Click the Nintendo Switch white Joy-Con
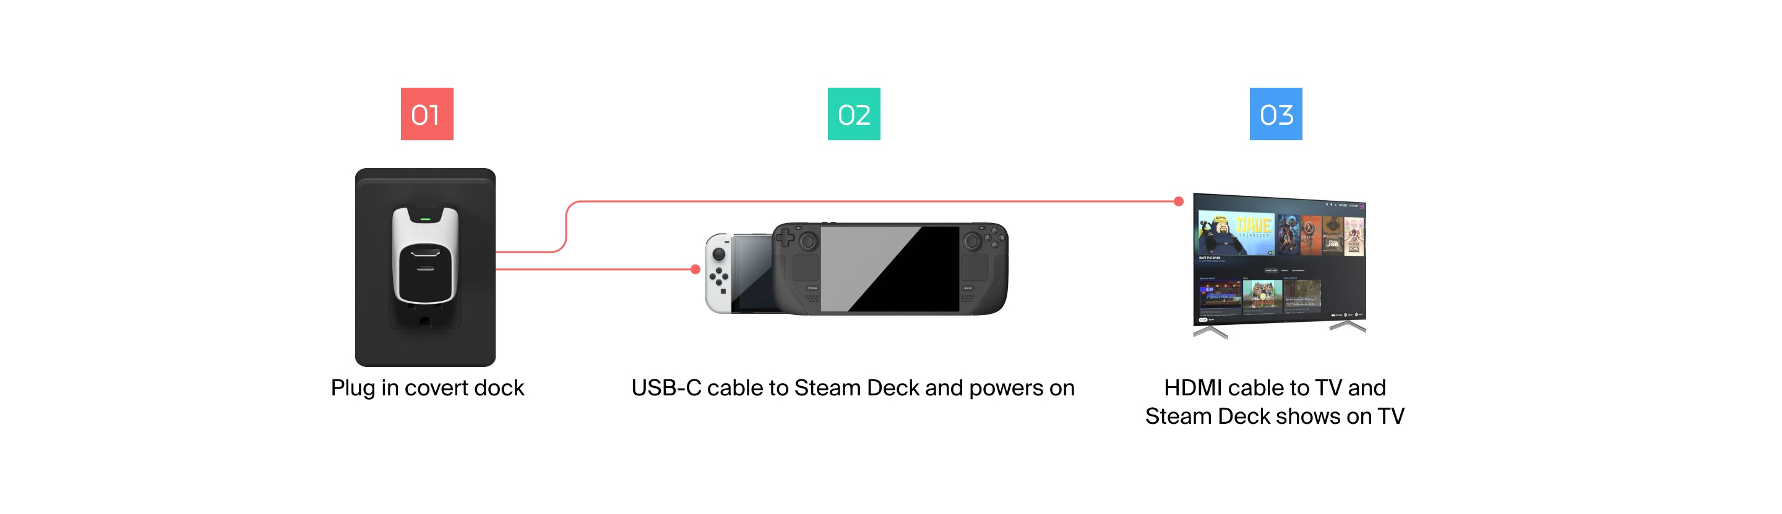Image resolution: width=1782 pixels, height=514 pixels. click(x=718, y=273)
